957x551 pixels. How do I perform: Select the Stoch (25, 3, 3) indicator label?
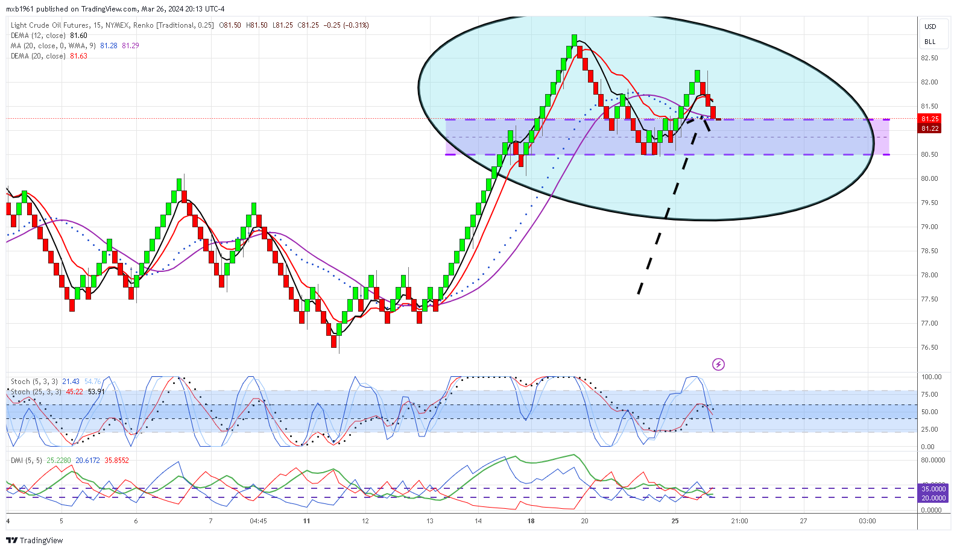pyautogui.click(x=36, y=392)
